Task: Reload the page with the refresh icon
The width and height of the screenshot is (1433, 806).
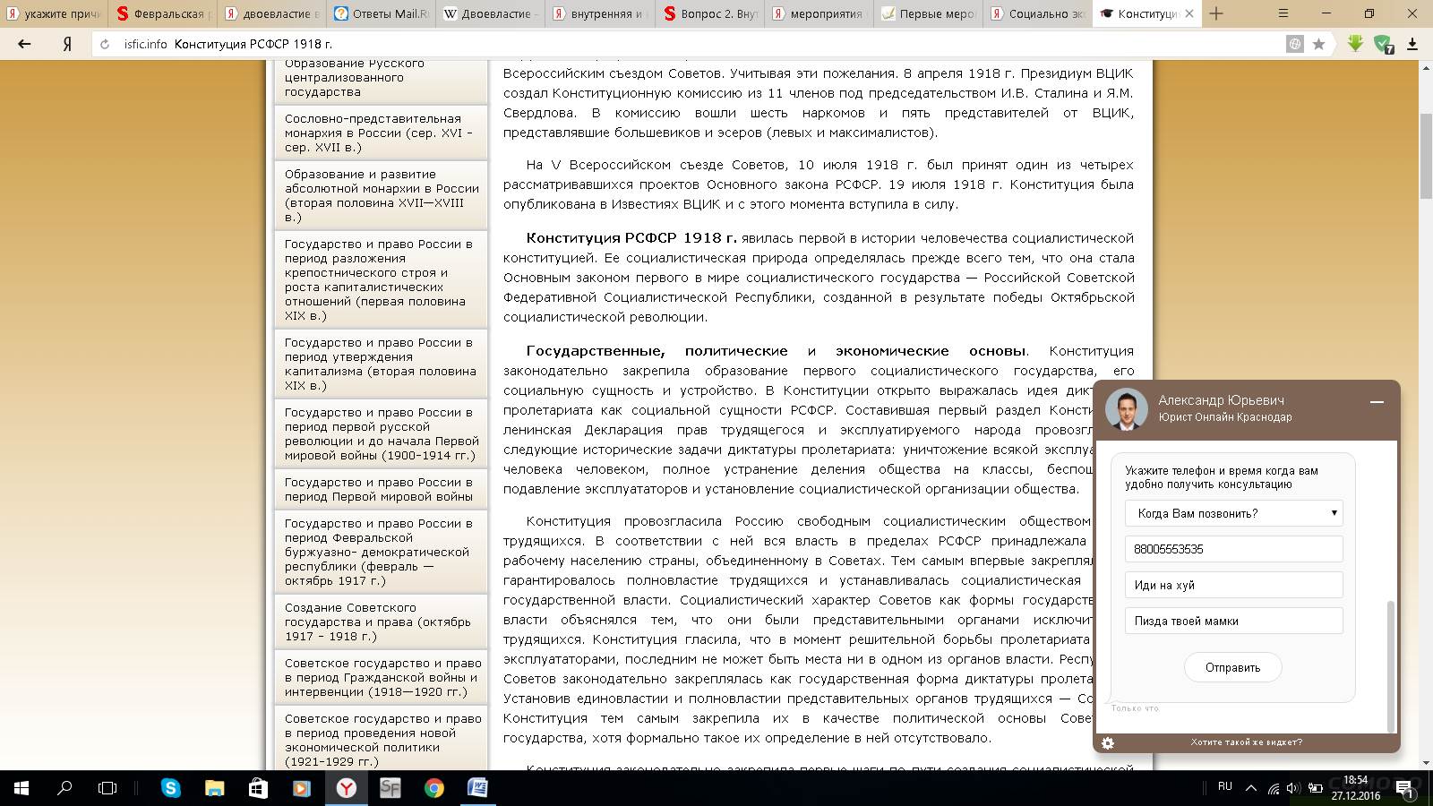Action: click(x=105, y=44)
